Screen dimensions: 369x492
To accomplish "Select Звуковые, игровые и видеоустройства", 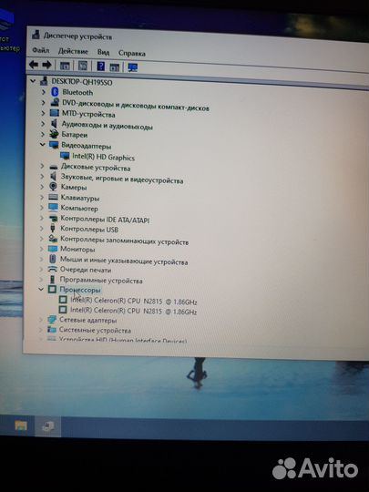I will coord(122,179).
